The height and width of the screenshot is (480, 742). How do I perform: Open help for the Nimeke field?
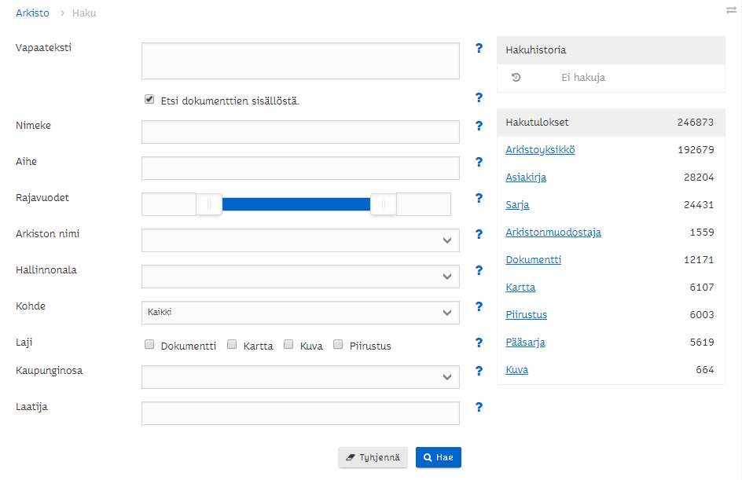click(x=479, y=126)
